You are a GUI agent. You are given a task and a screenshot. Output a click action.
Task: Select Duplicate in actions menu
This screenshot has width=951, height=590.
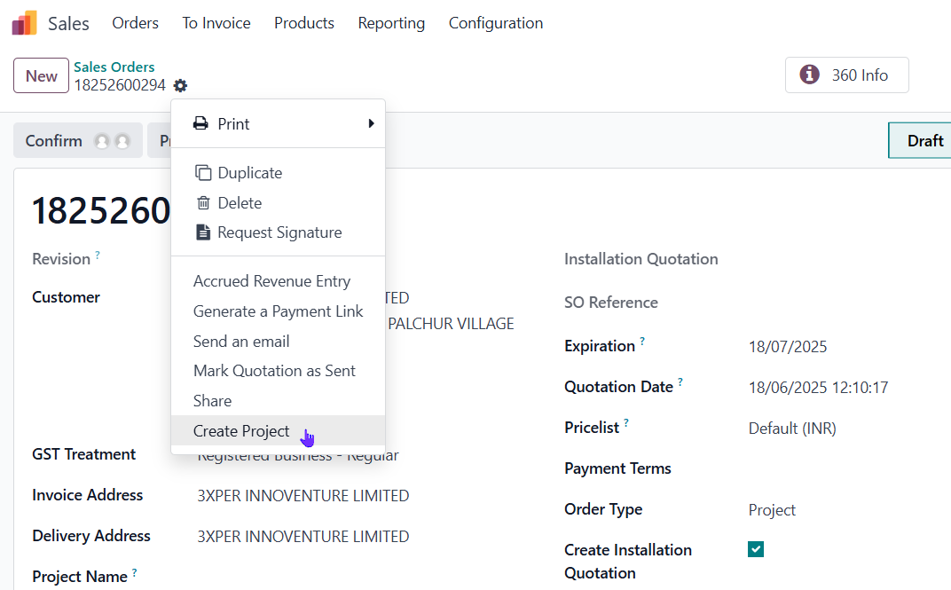click(x=278, y=173)
